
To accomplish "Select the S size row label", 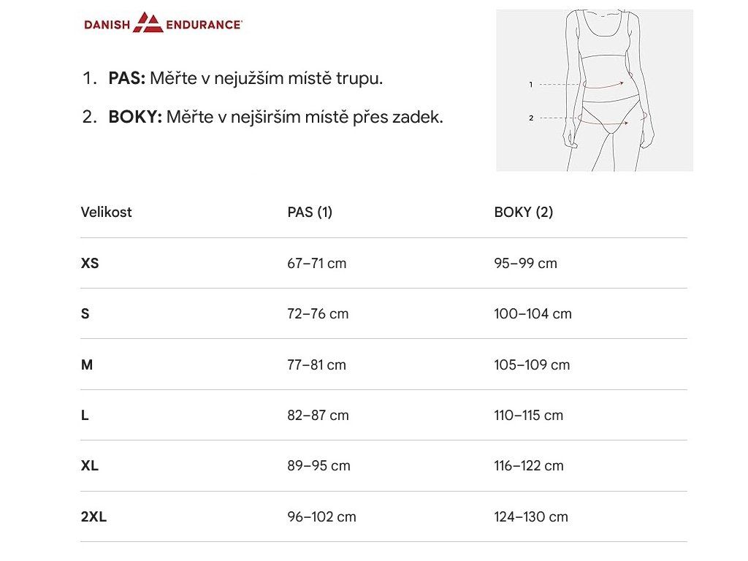I will [x=85, y=313].
